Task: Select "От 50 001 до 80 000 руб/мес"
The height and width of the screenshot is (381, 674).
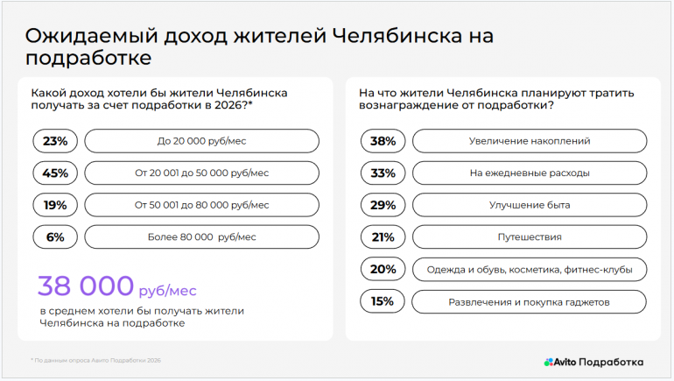Action: click(x=202, y=205)
